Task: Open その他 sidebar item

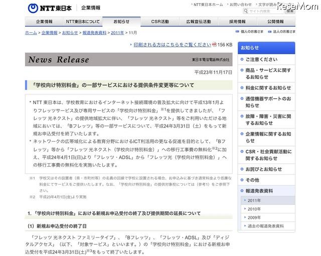Action: point(266,180)
